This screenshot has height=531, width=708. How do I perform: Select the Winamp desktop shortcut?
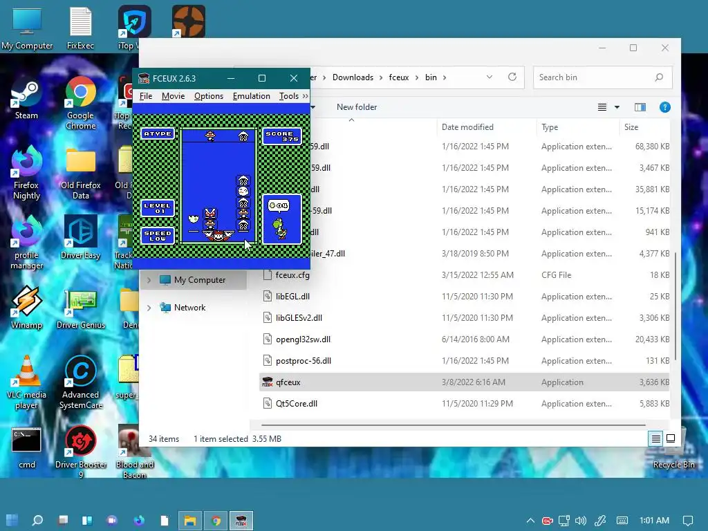point(26,308)
